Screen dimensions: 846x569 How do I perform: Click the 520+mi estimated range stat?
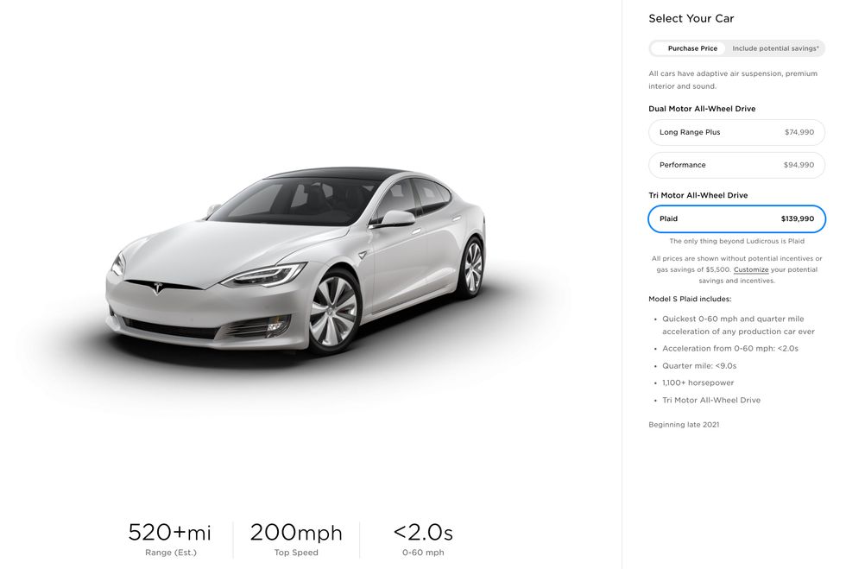point(169,533)
